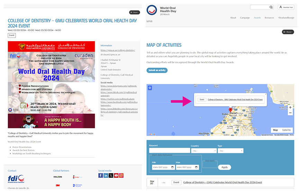Screen dimensions: 301x193
Task: Zoom out with the map minus button
Action: tap(290, 113)
